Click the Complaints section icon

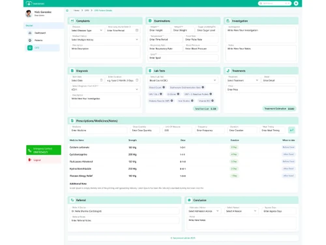(72, 21)
